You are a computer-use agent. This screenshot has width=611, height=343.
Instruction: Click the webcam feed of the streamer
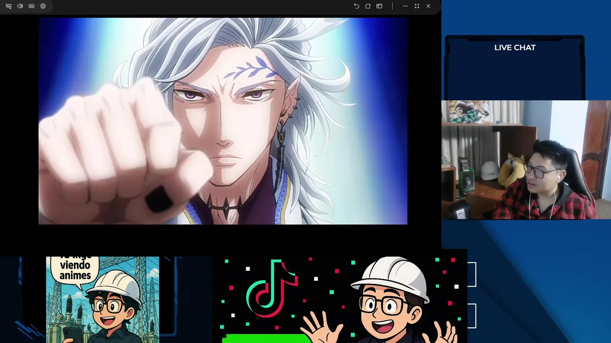coord(526,160)
